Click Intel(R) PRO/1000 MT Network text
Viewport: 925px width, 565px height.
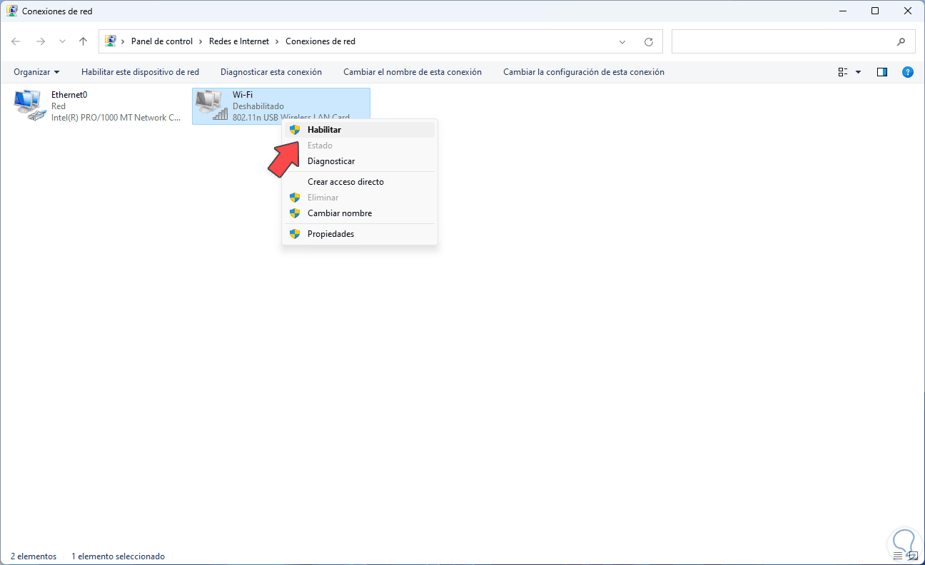click(116, 118)
